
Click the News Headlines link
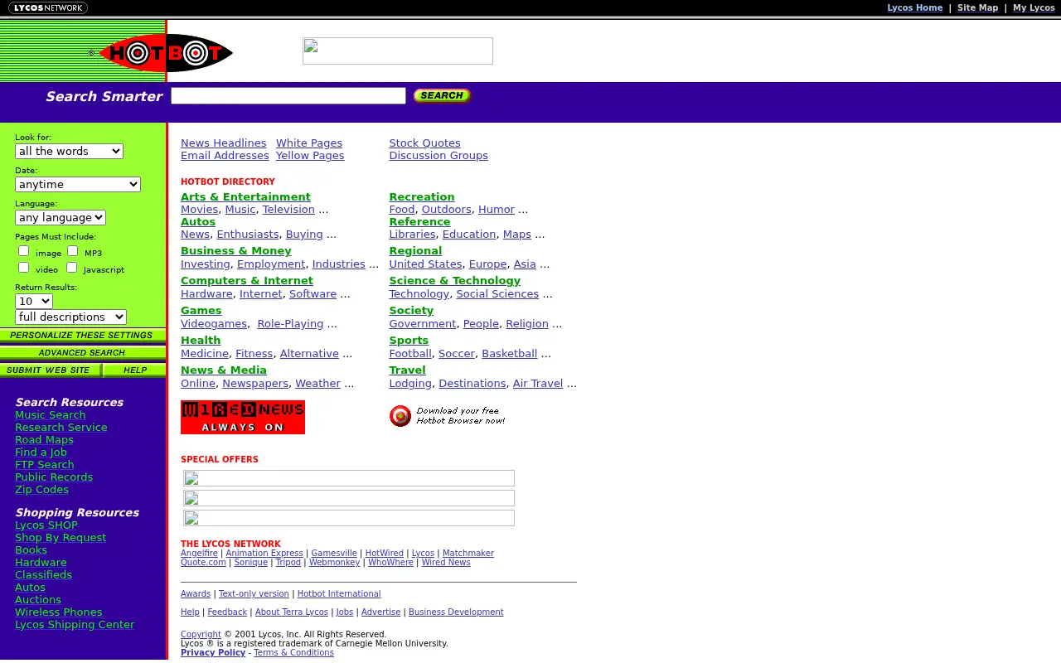point(224,143)
